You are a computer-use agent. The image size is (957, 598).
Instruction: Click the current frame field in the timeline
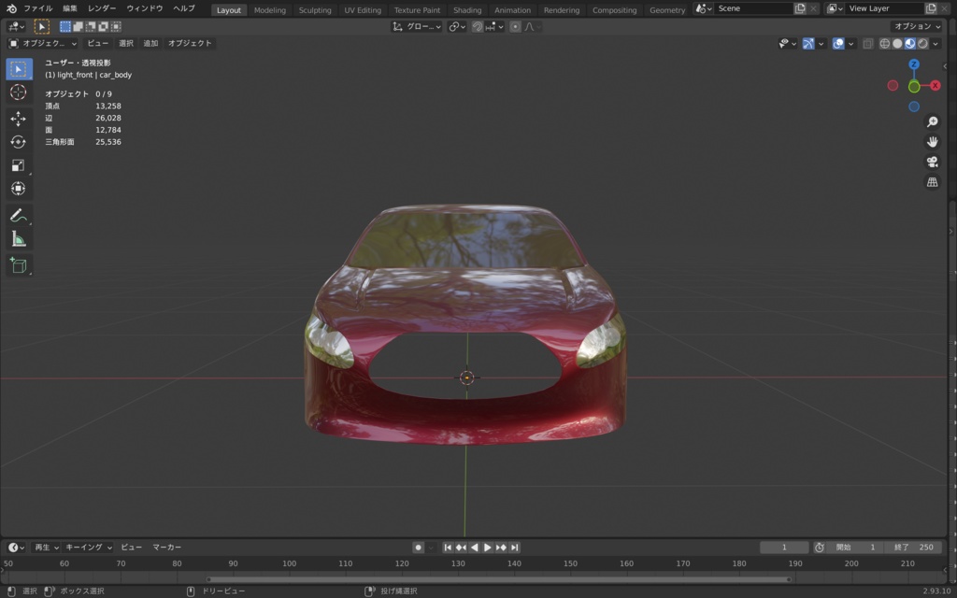[x=783, y=547]
